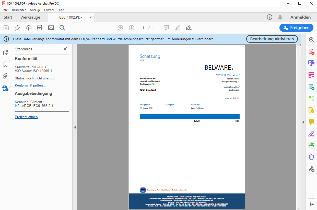The width and height of the screenshot is (317, 210).
Task: Switch to the Werkzeuge tab
Action: 30,17
